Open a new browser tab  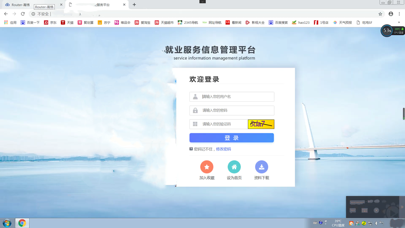pyautogui.click(x=134, y=5)
